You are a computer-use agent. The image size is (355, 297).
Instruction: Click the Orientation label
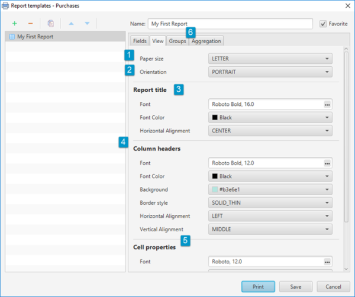[x=153, y=72]
